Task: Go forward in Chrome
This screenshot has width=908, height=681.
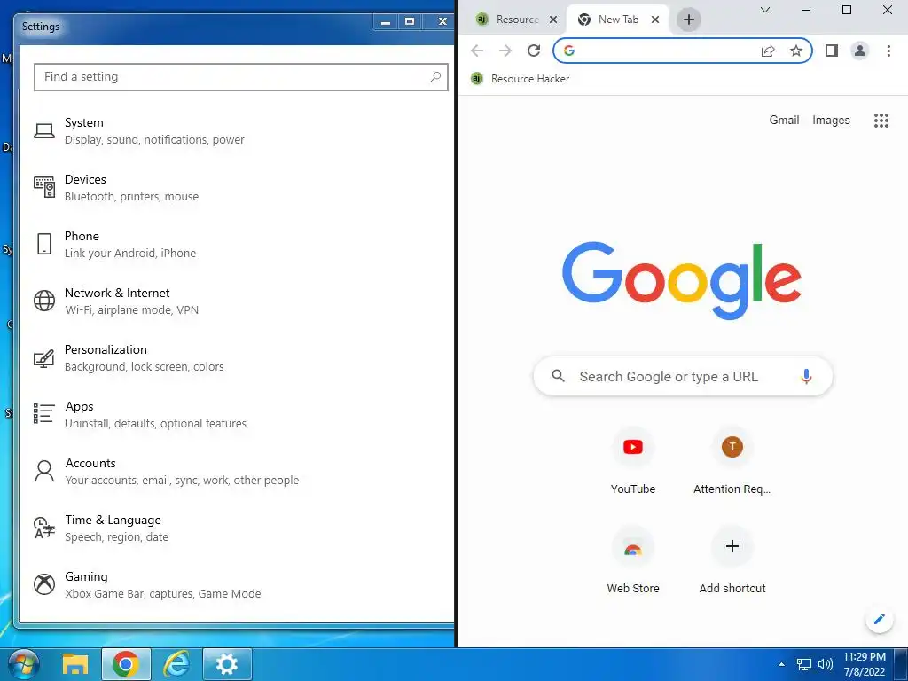Action: (x=505, y=51)
